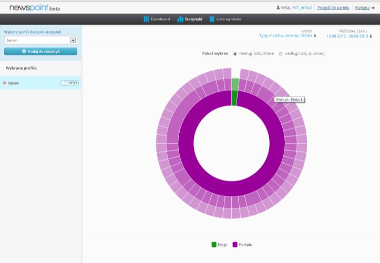Click the Lista wyników list icon
This screenshot has height=263, width=380.
pyautogui.click(x=212, y=19)
